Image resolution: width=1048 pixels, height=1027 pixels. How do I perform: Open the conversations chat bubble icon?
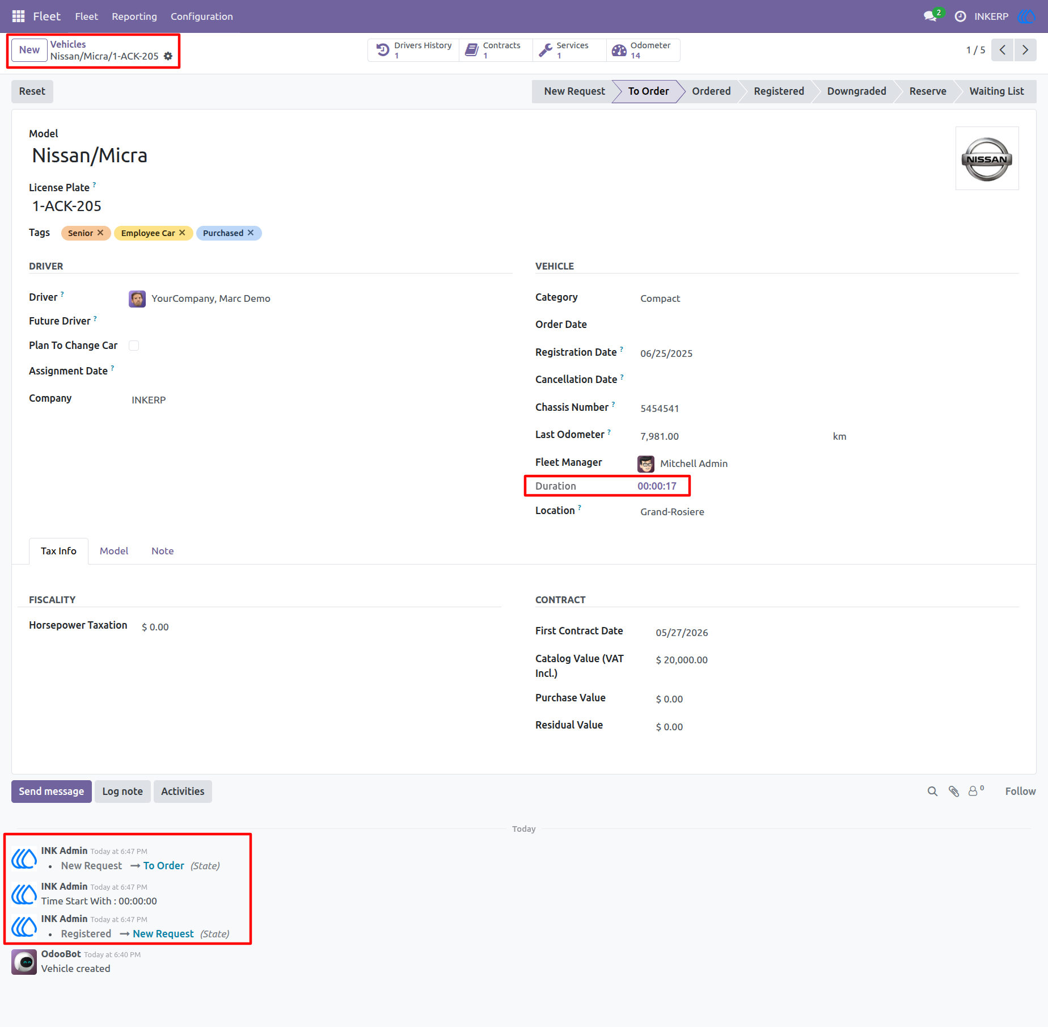(930, 16)
